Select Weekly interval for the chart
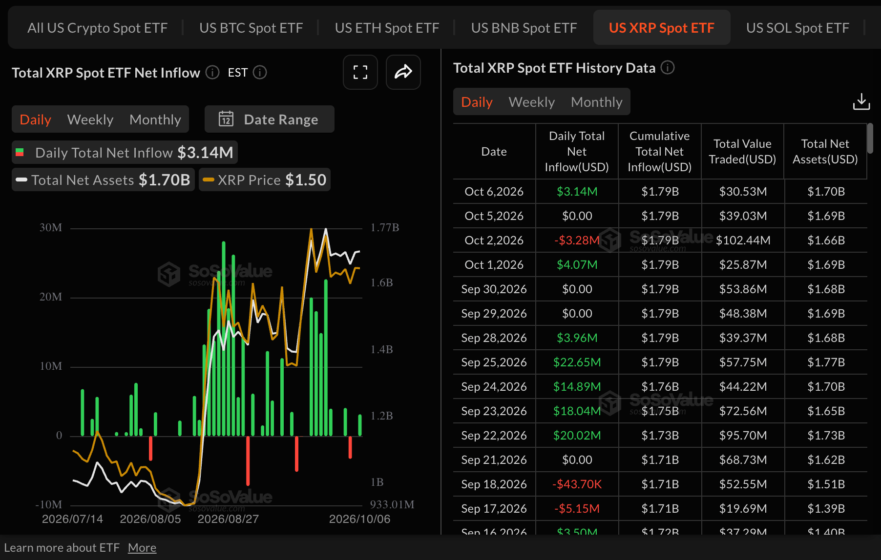 coord(90,120)
